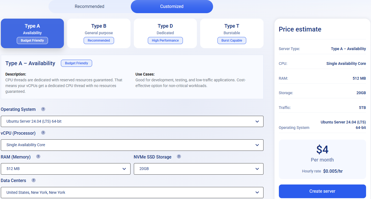Viewport: 371px width, 199px height.
Task: Click the '512 MB' RAM value in estimate
Action: [x=359, y=78]
